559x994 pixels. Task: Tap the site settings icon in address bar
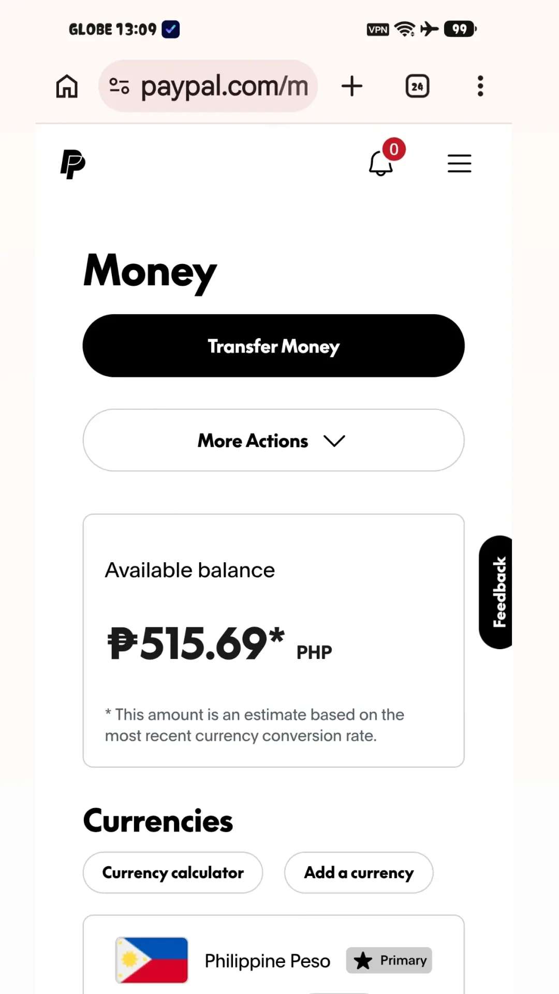(x=119, y=86)
